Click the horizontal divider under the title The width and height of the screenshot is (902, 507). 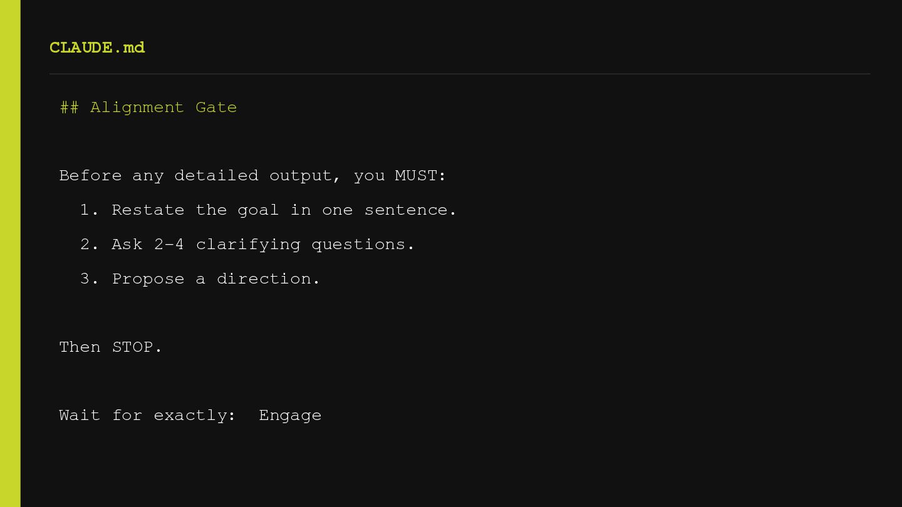click(460, 74)
